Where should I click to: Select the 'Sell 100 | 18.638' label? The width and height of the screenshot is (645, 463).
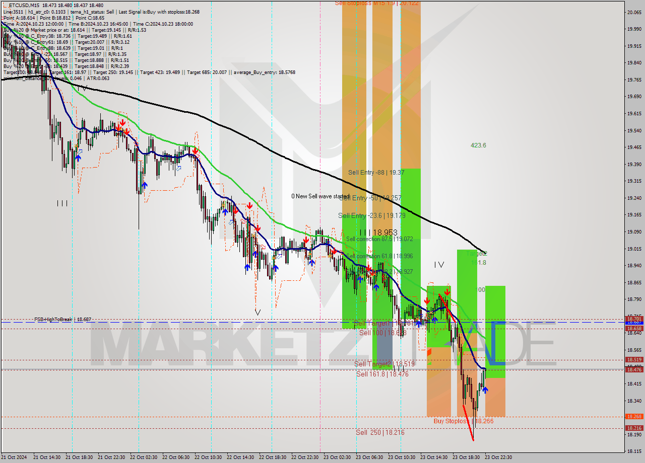[382, 333]
